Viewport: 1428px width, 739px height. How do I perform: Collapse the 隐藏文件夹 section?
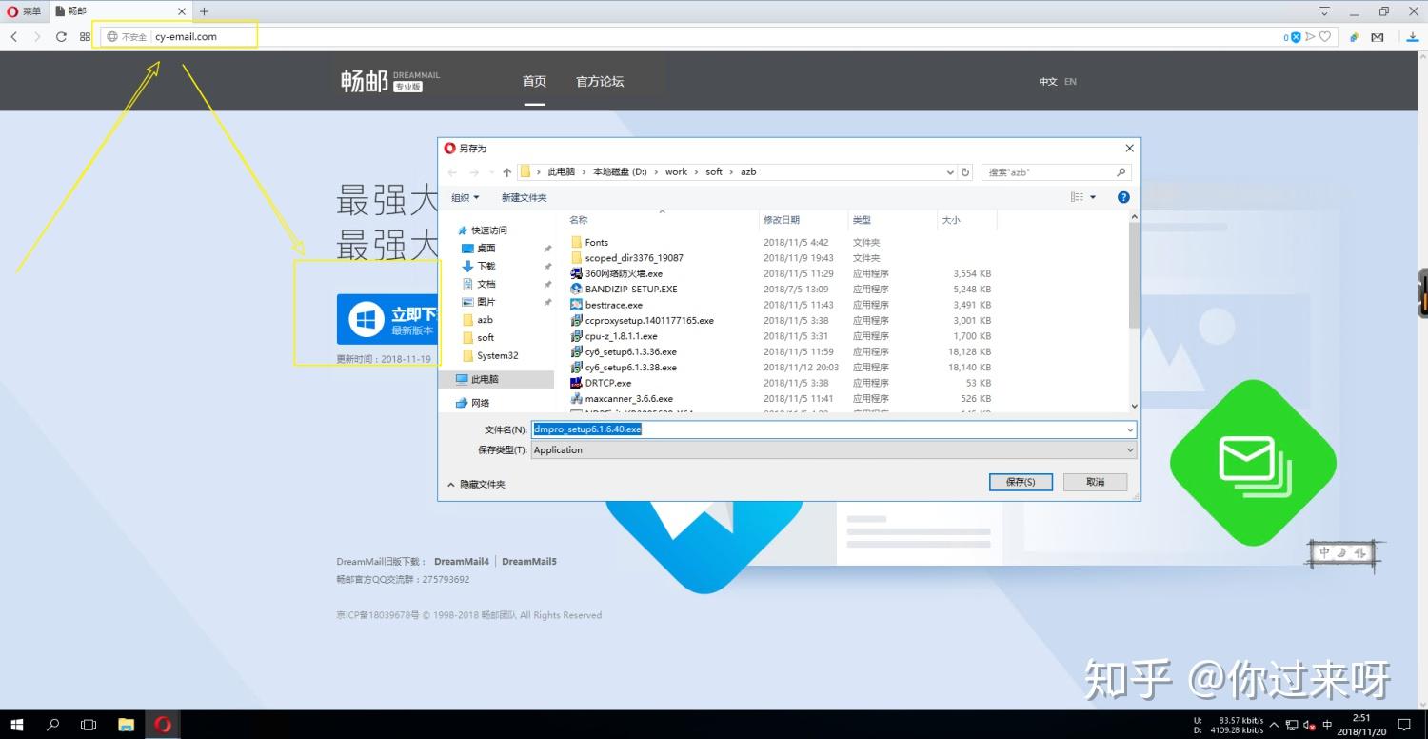pos(481,484)
